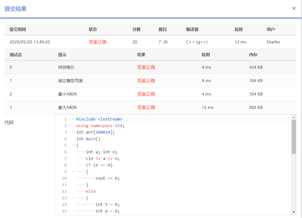
Task: Click the 题目 column header
Action: coord(162,29)
